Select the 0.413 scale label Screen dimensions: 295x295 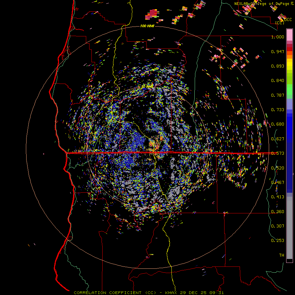[x=278, y=197]
